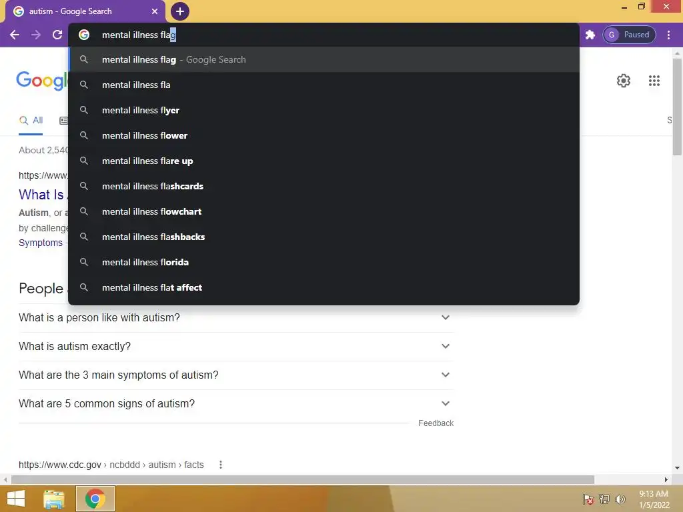Reload the current page
This screenshot has height=512, width=683.
tap(57, 35)
